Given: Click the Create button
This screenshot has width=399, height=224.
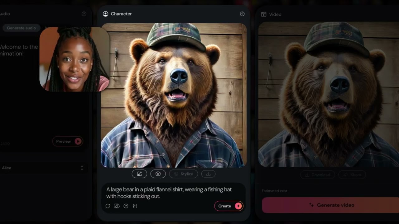Looking at the screenshot, I should (228, 206).
